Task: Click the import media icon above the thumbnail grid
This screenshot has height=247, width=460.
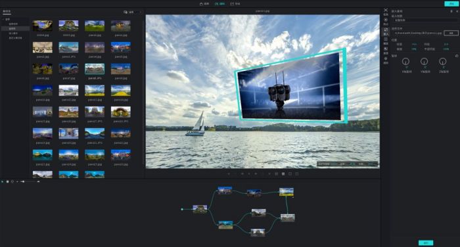Action: 126,12
